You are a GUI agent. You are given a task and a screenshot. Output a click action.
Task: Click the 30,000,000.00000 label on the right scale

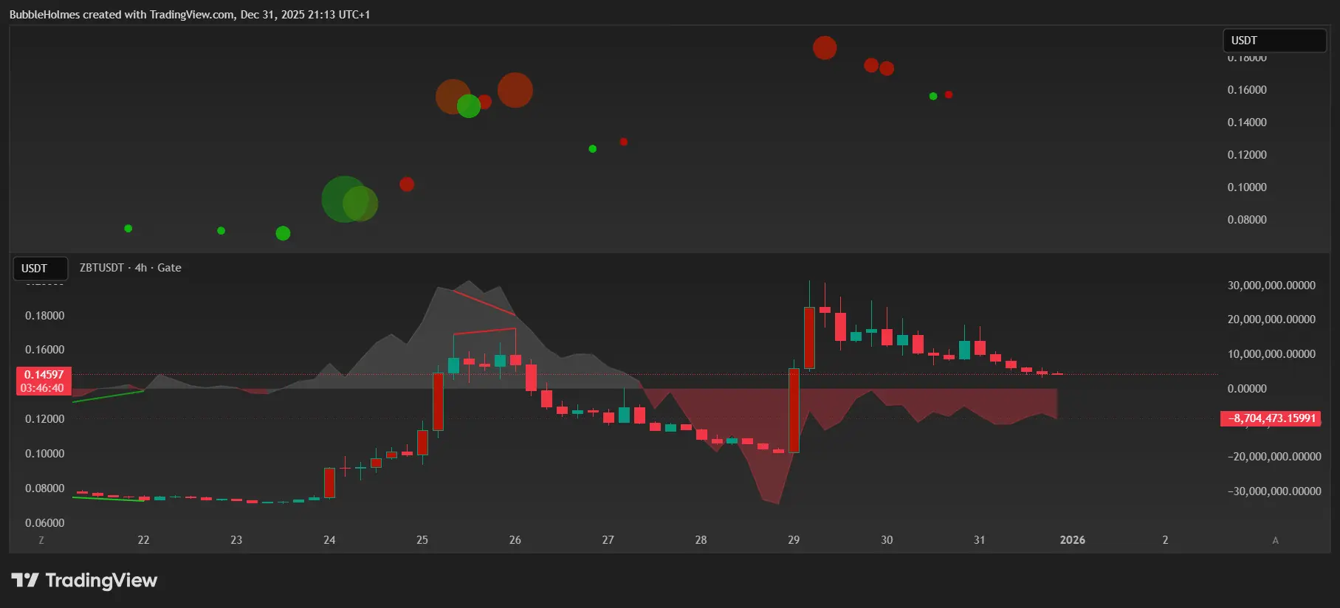click(x=1271, y=286)
